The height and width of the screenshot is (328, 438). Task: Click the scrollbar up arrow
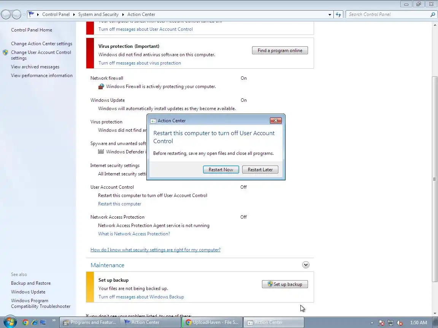click(435, 25)
